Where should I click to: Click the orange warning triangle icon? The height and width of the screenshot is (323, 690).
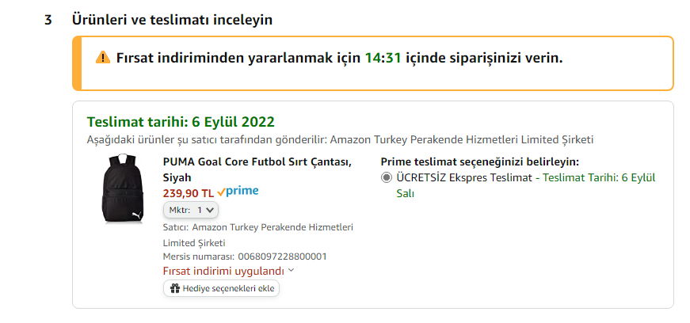pyautogui.click(x=103, y=58)
